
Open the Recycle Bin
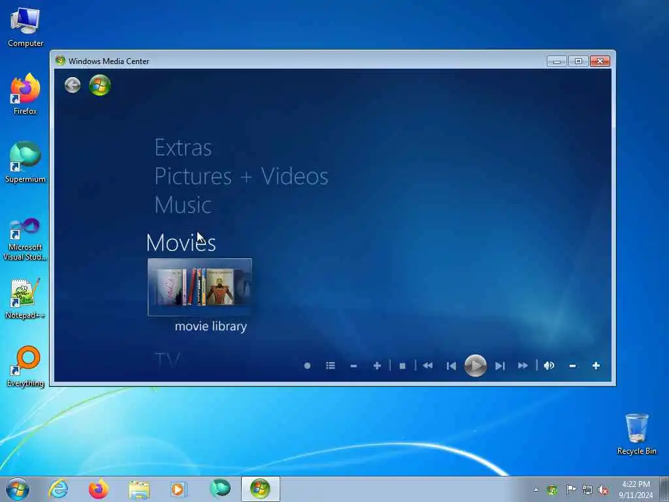click(x=636, y=434)
